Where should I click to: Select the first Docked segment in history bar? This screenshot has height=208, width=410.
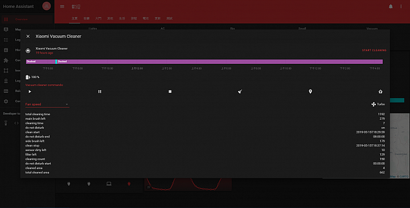click(x=40, y=62)
